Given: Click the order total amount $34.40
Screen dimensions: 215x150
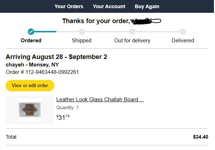Looking at the screenshot, I should [x=200, y=137].
